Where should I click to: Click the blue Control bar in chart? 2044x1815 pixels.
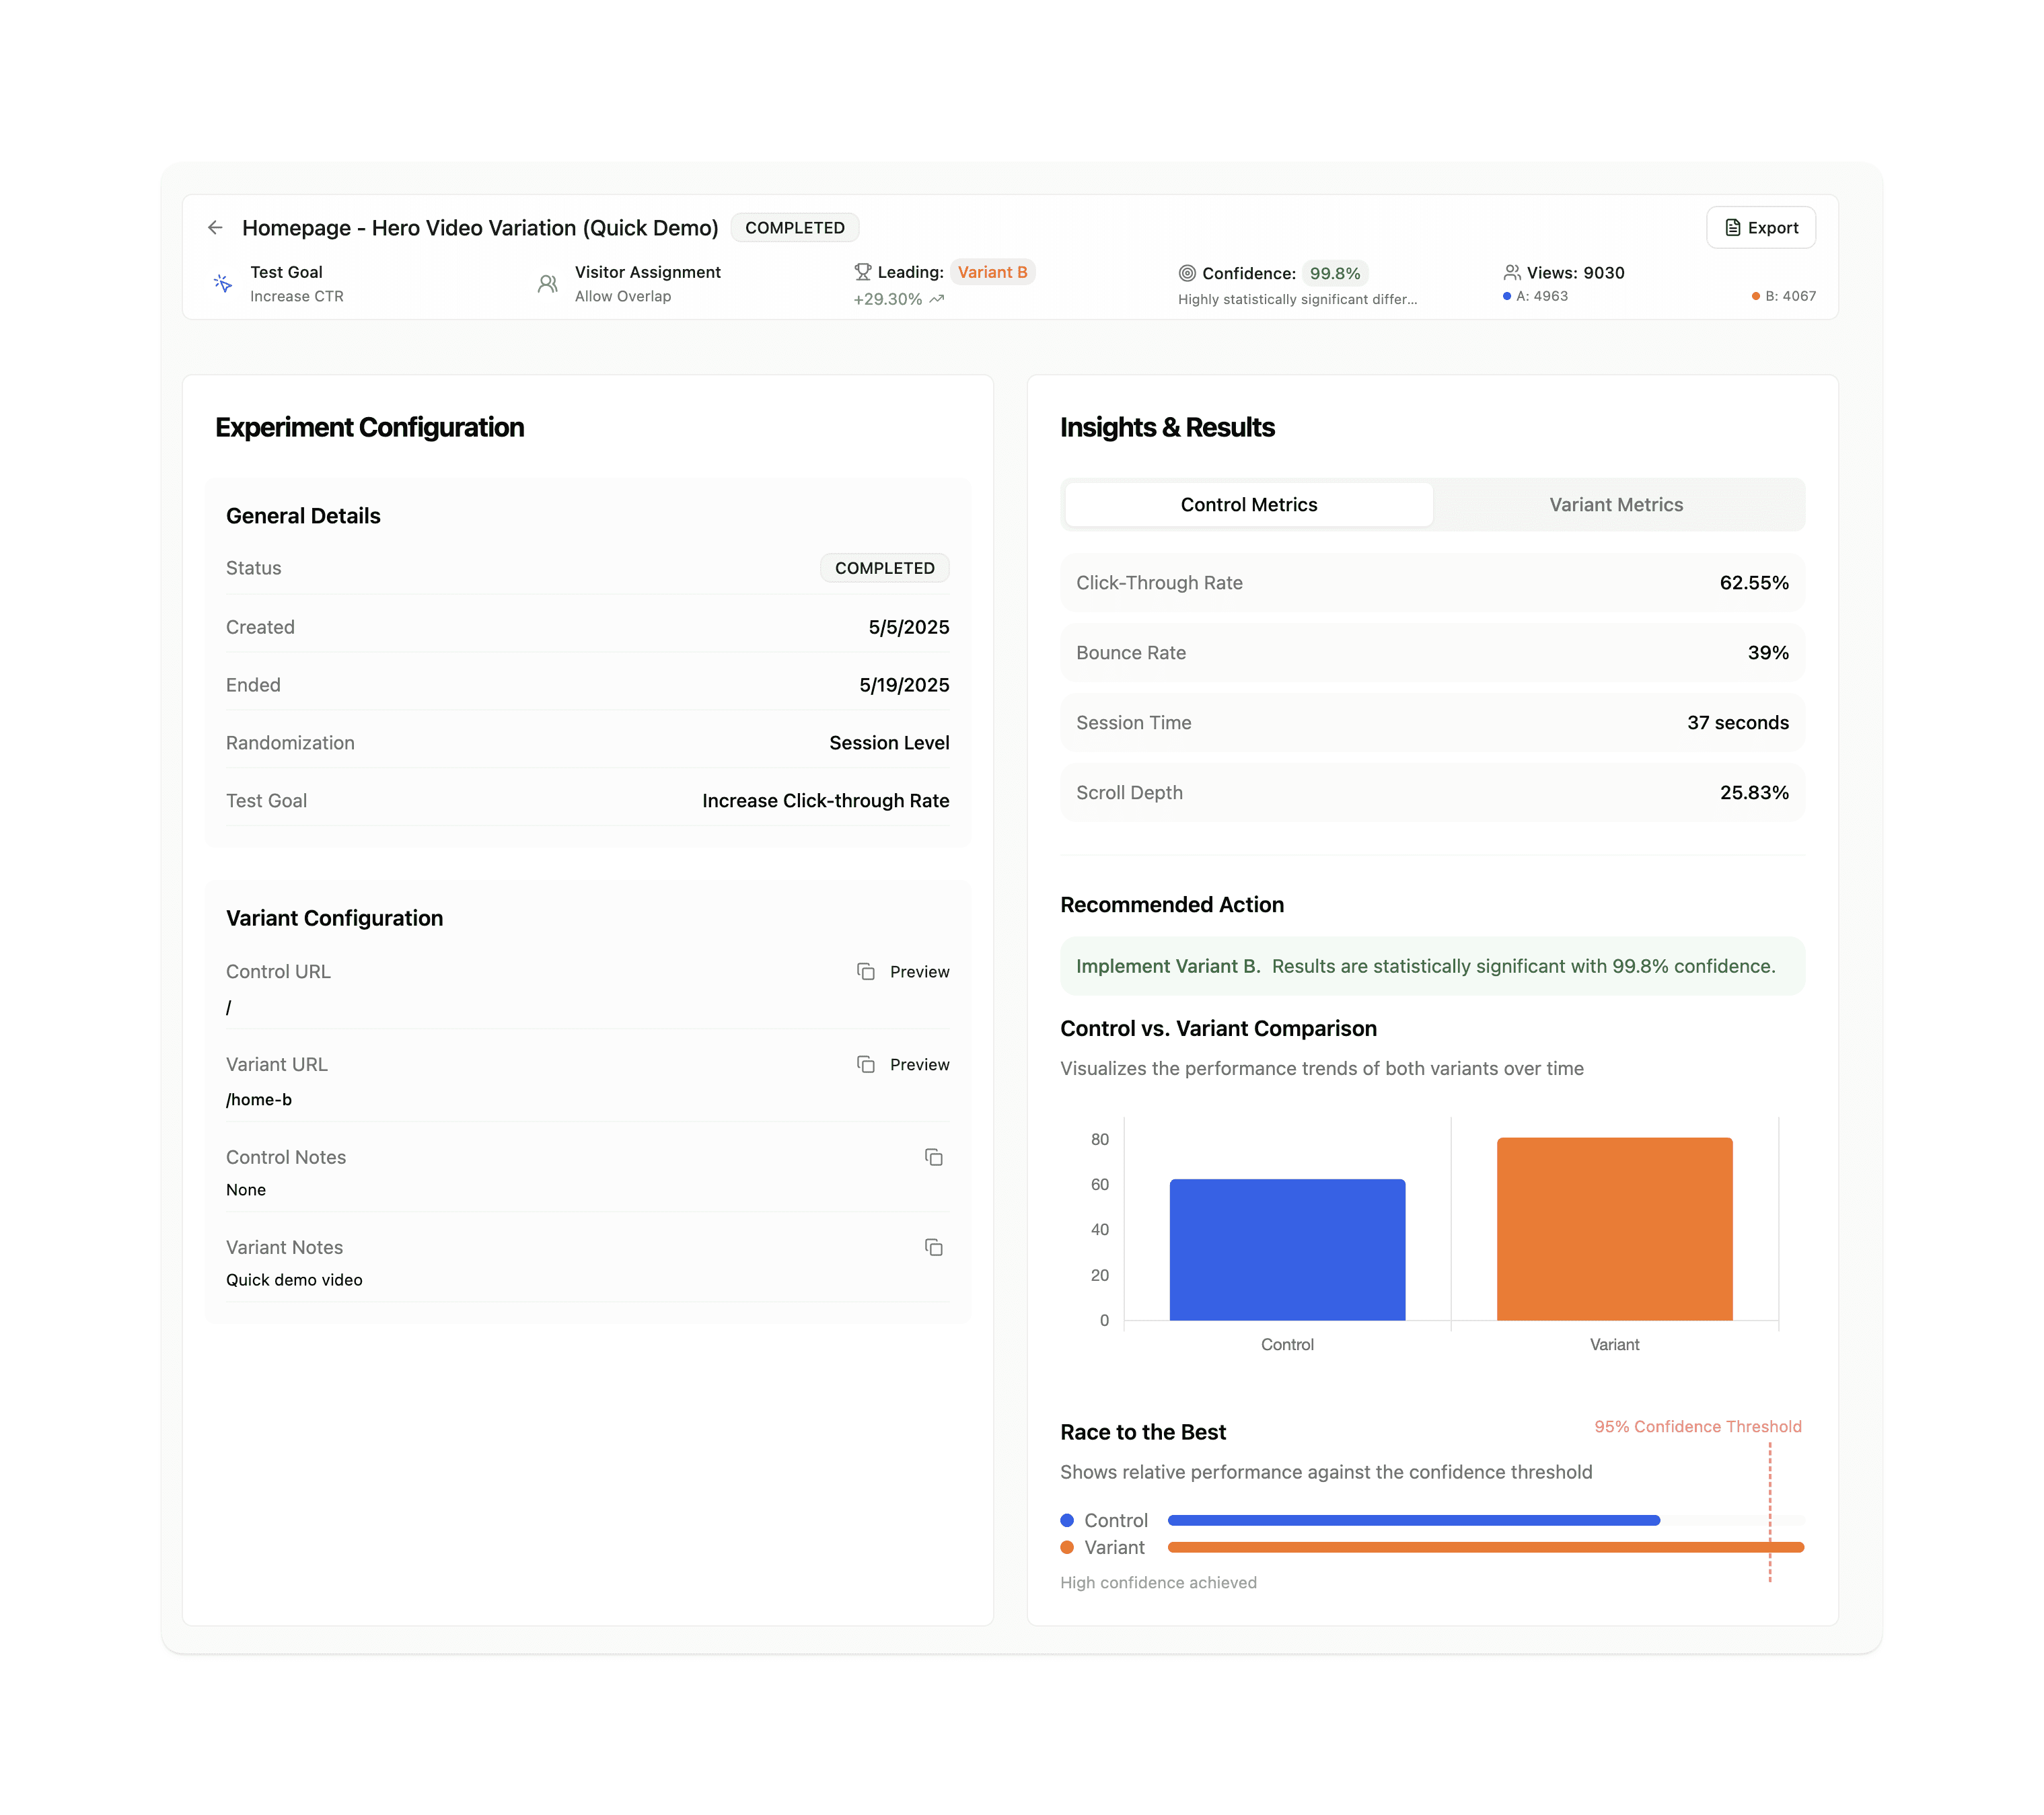(1287, 1250)
